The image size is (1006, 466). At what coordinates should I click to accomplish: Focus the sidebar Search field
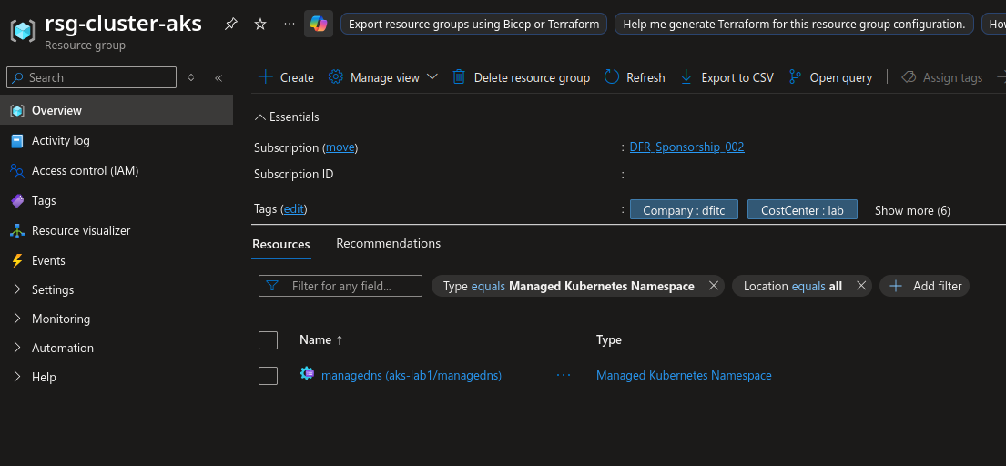pyautogui.click(x=91, y=77)
